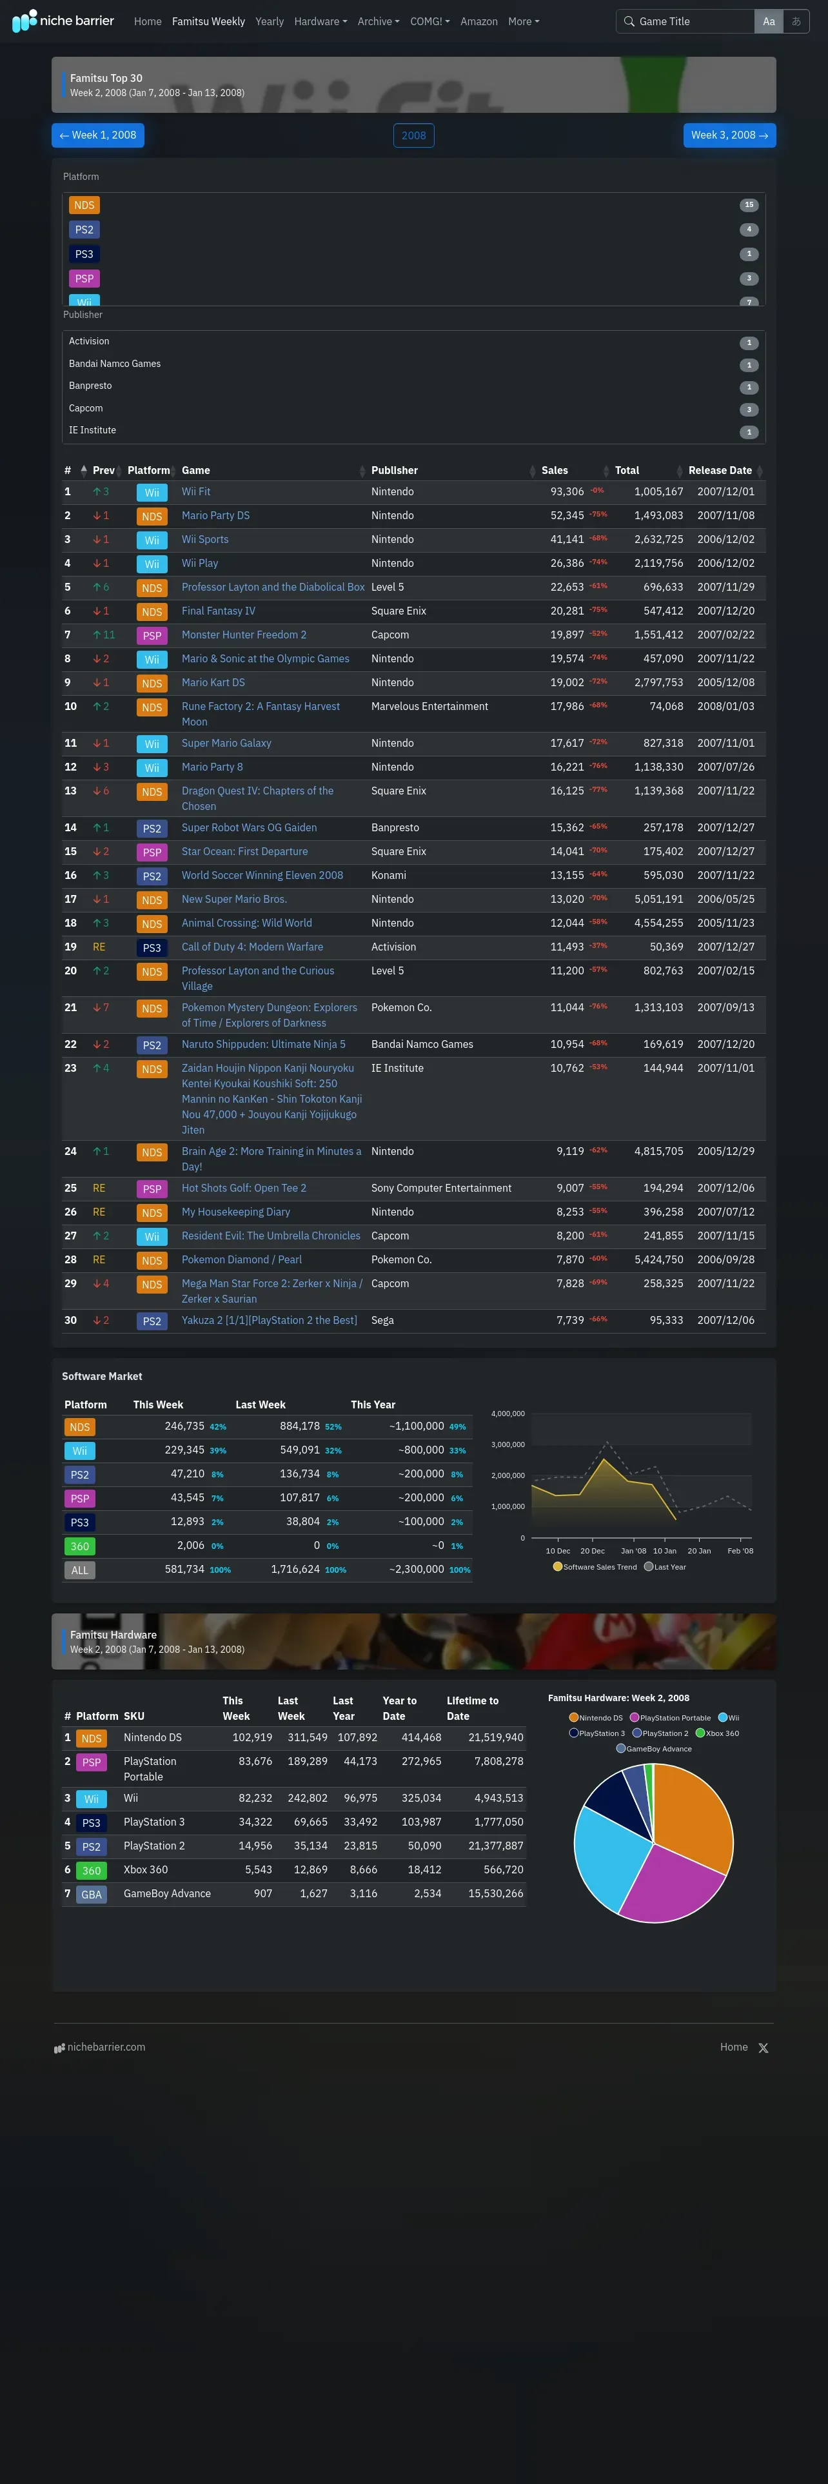
Task: Open the Hardware dropdown menu
Action: pyautogui.click(x=320, y=21)
